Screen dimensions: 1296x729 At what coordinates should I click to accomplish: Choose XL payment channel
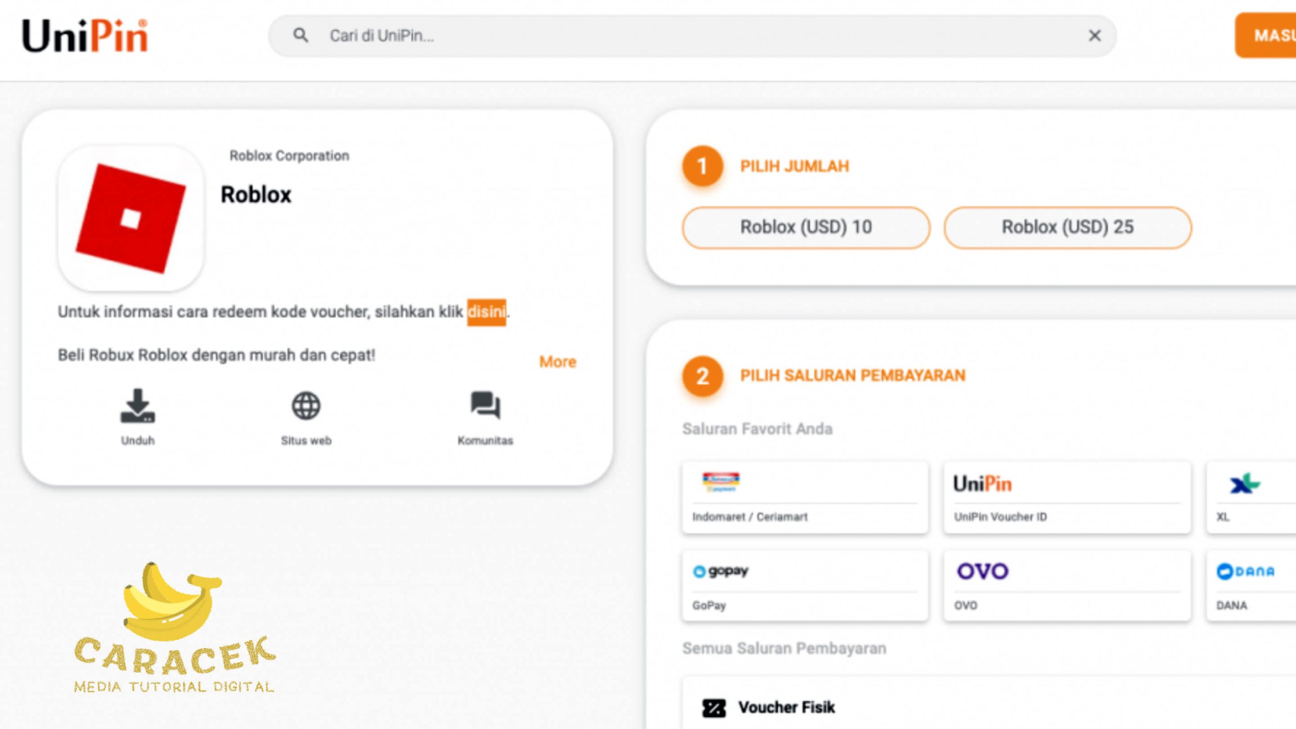tap(1250, 497)
